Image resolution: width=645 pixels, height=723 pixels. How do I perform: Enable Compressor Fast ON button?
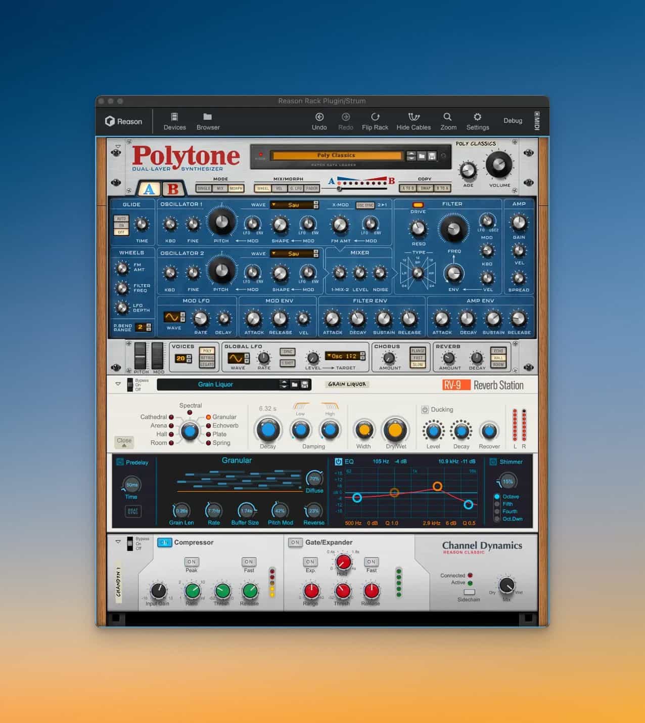pos(249,562)
